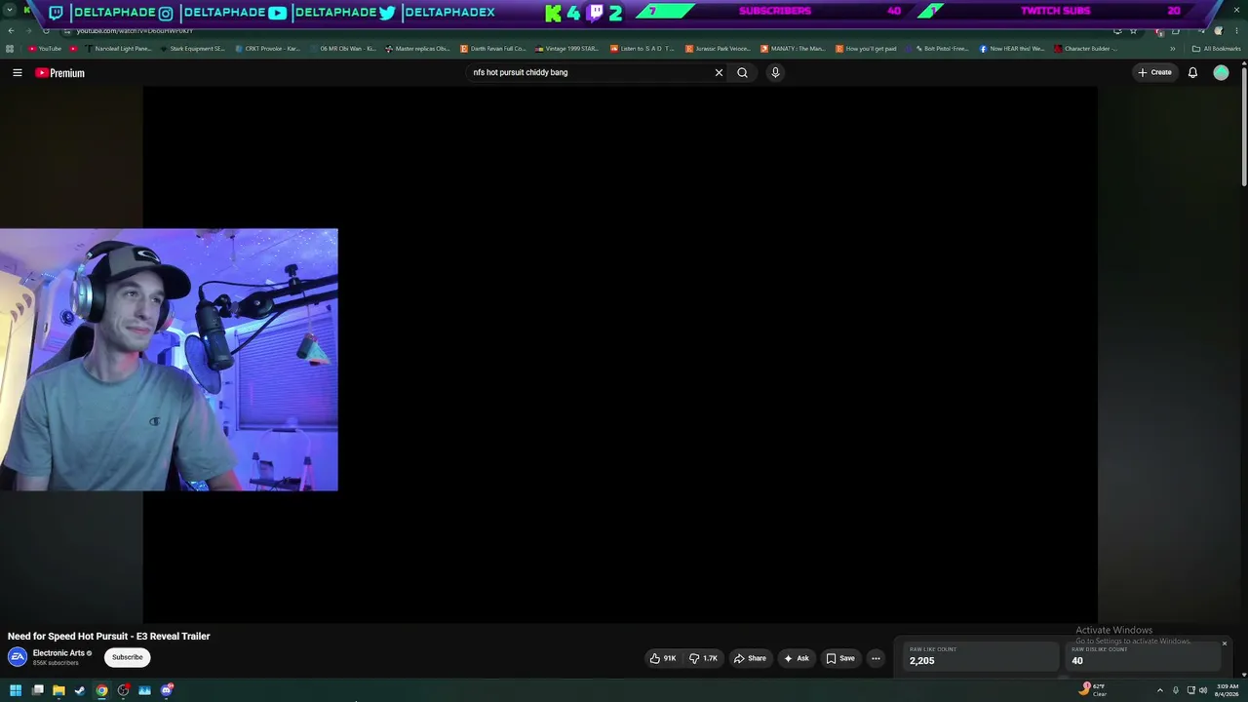The height and width of the screenshot is (702, 1248).
Task: Open the Darth Revan Full Co bookmark
Action: point(493,49)
